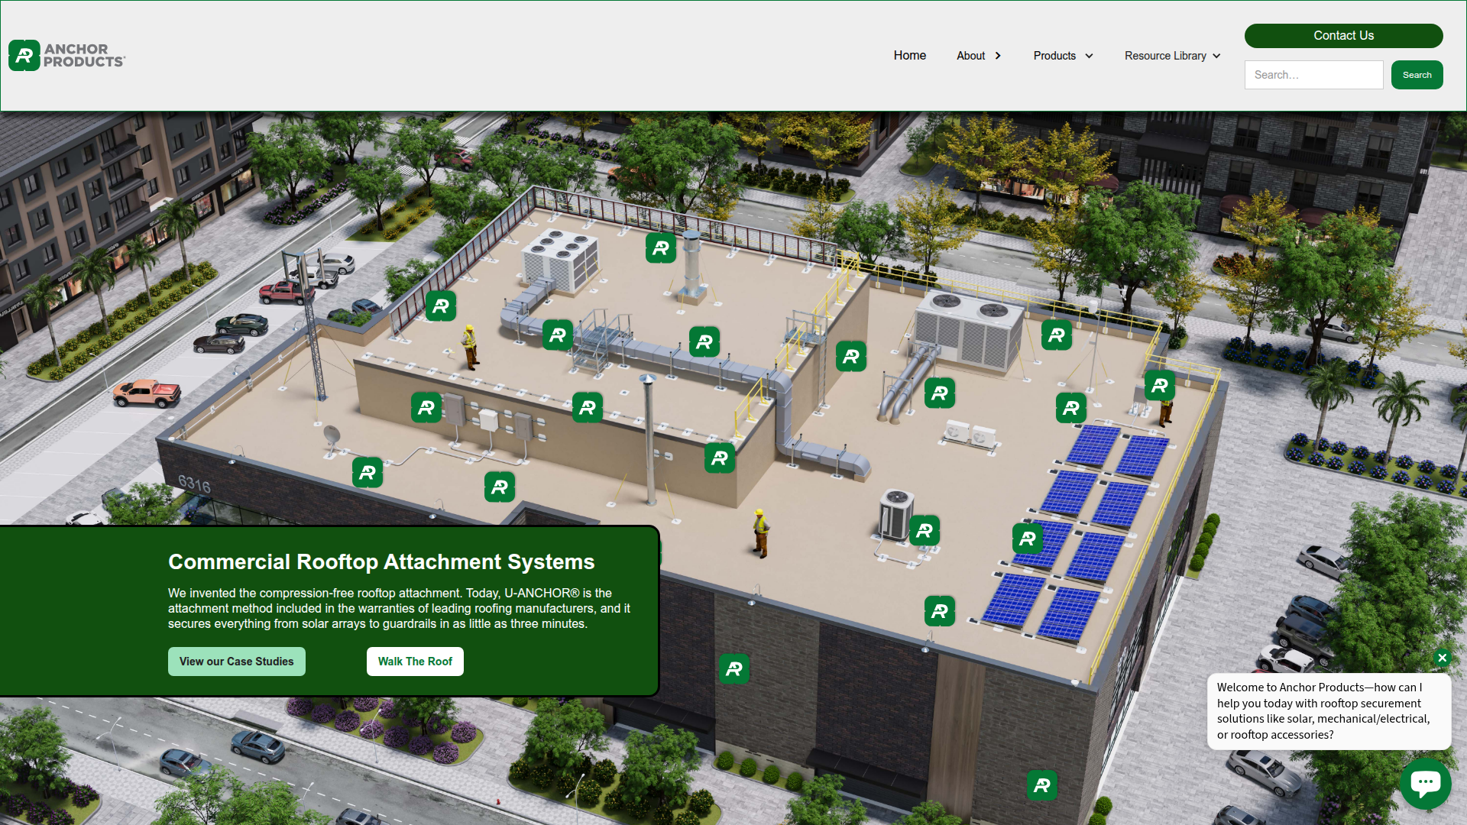This screenshot has width=1467, height=825.
Task: Open the Anchor Products logo home link
Action: click(67, 55)
